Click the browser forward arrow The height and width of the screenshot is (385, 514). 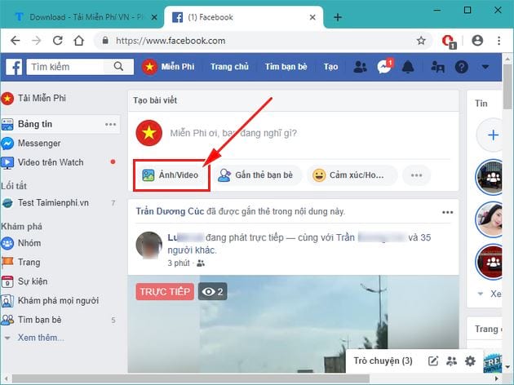[37, 41]
